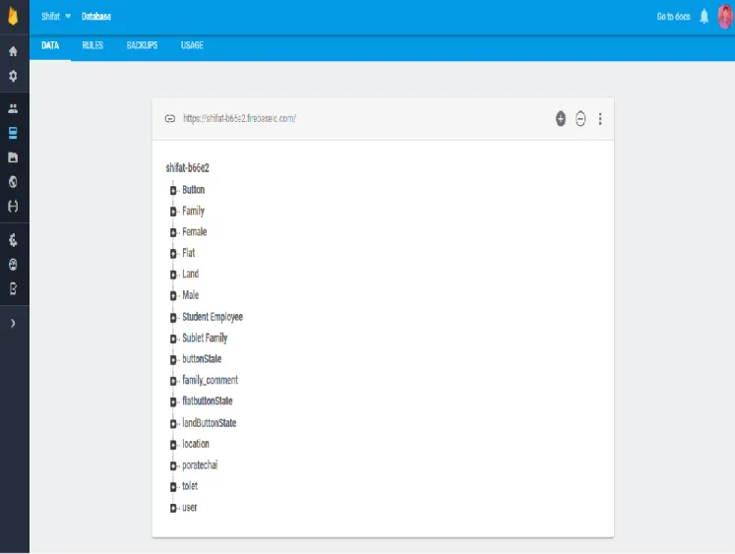Expand the Male node

click(x=173, y=296)
